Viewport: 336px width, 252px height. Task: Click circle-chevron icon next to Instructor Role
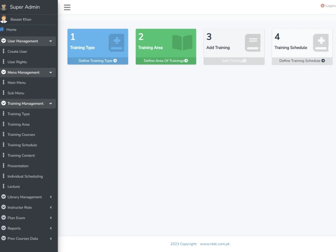[3, 207]
